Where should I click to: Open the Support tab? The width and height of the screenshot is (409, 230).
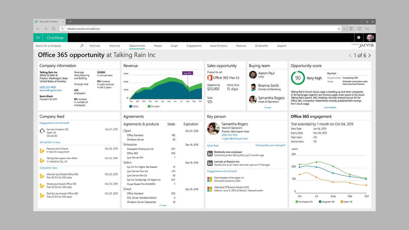(282, 46)
